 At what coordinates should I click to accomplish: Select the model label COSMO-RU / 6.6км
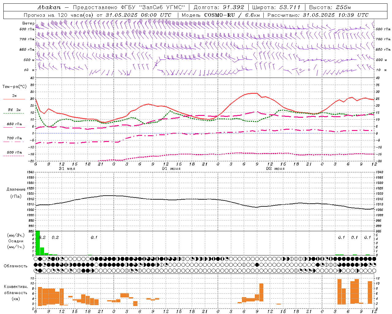(232, 15)
